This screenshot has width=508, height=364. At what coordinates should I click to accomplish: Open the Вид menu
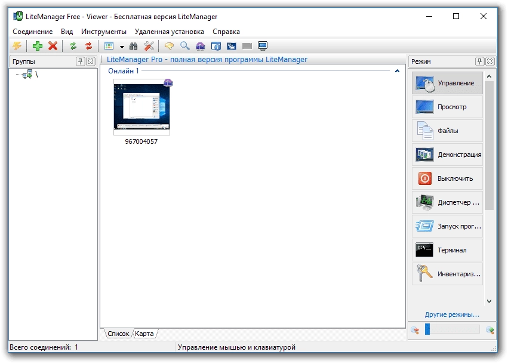tap(67, 32)
